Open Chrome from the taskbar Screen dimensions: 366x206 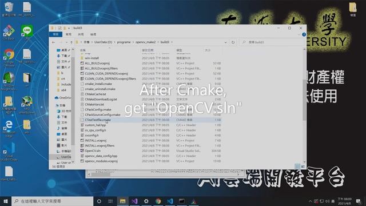158,201
